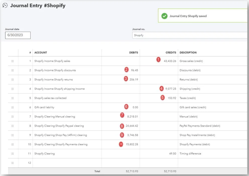249x176 pixels.
Task: Click the 206.19 debit amount
Action: coord(134,80)
